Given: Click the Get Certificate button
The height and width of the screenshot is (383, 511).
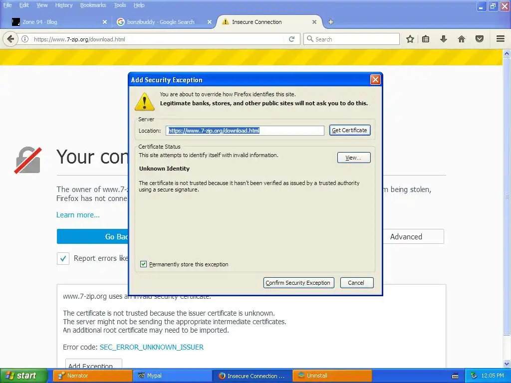Looking at the screenshot, I should [350, 130].
